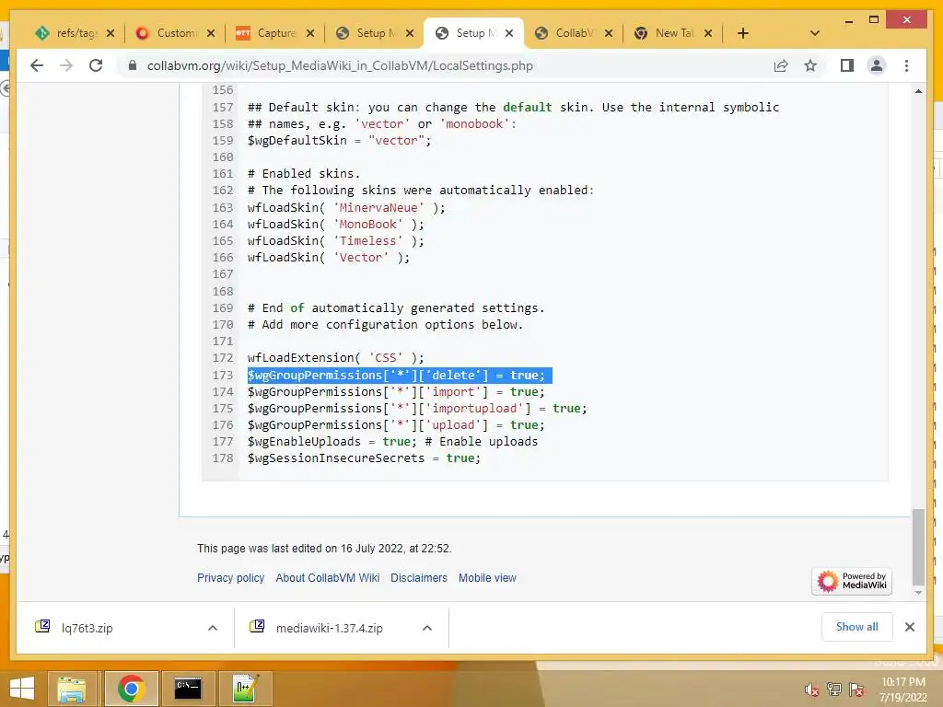Expand options for mediawiki-1.37.4.zip download
943x707 pixels.
pos(427,628)
